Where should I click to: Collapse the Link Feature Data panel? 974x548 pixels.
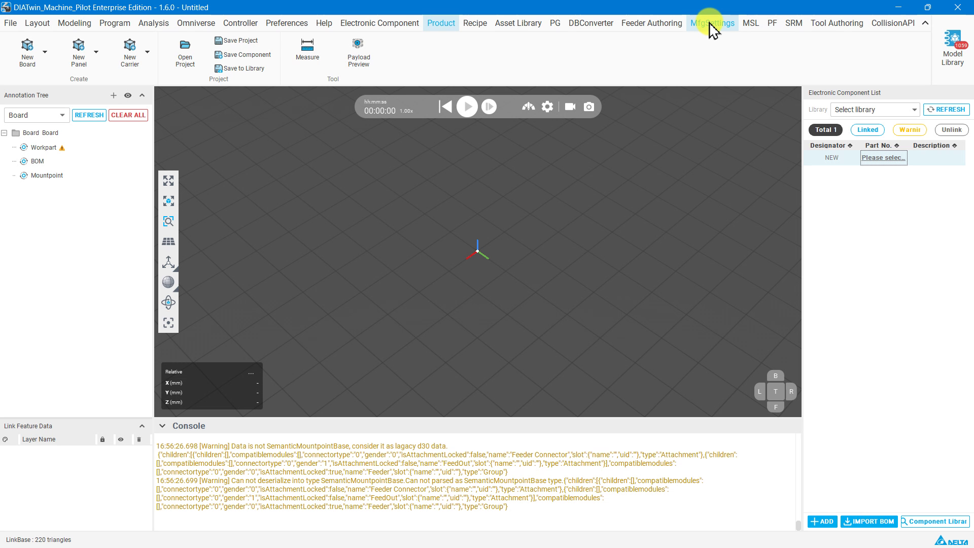tap(142, 426)
